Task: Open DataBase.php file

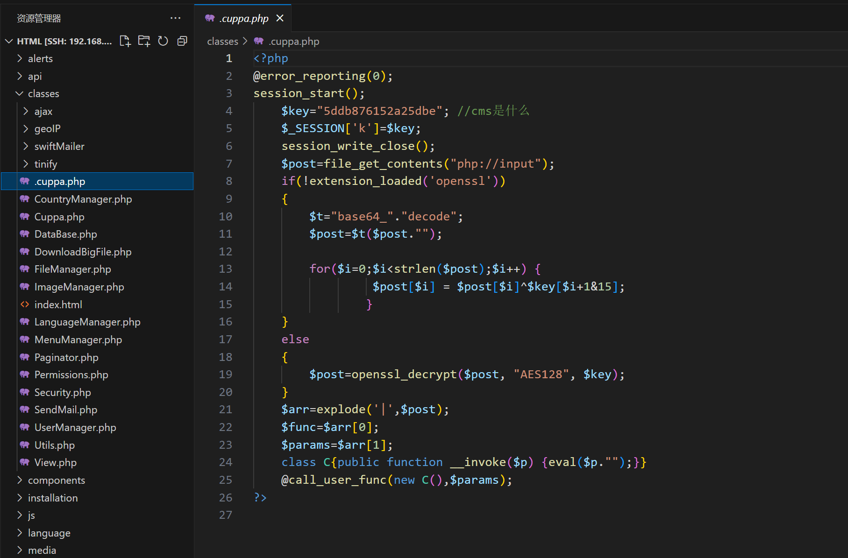Action: tap(97, 234)
